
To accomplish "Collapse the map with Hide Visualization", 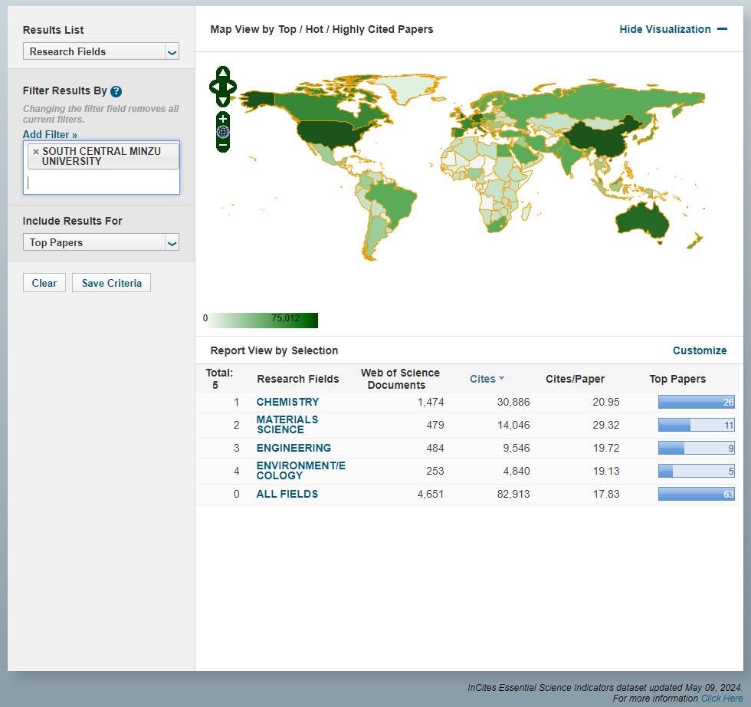I will coord(672,29).
